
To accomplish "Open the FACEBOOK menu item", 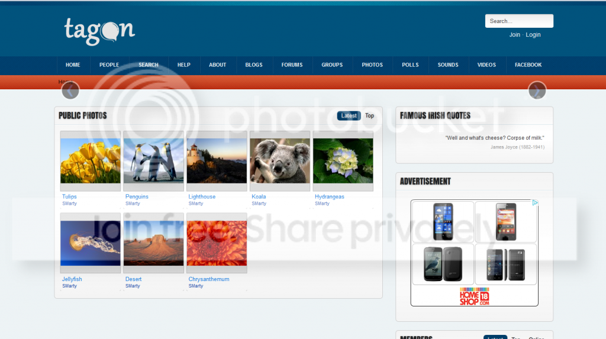I will pos(528,65).
